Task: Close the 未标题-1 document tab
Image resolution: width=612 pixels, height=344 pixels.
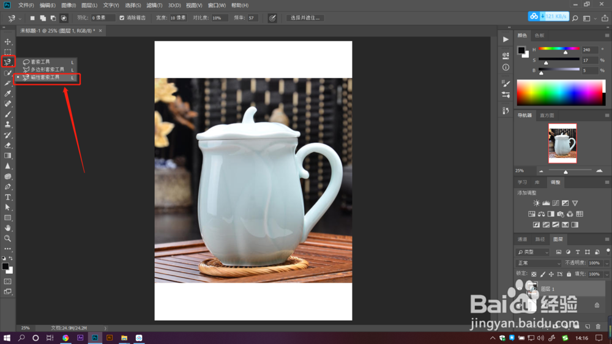Action: (x=100, y=31)
